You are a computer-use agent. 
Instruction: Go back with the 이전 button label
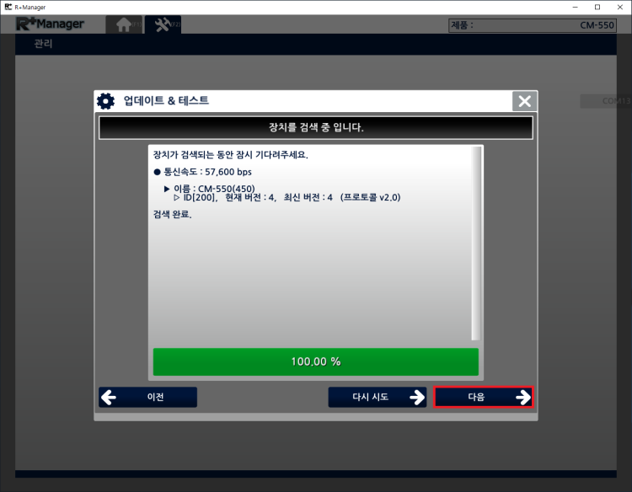pos(156,398)
